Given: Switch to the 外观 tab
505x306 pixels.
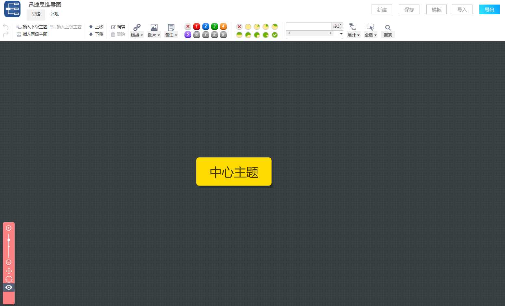Looking at the screenshot, I should [x=54, y=14].
